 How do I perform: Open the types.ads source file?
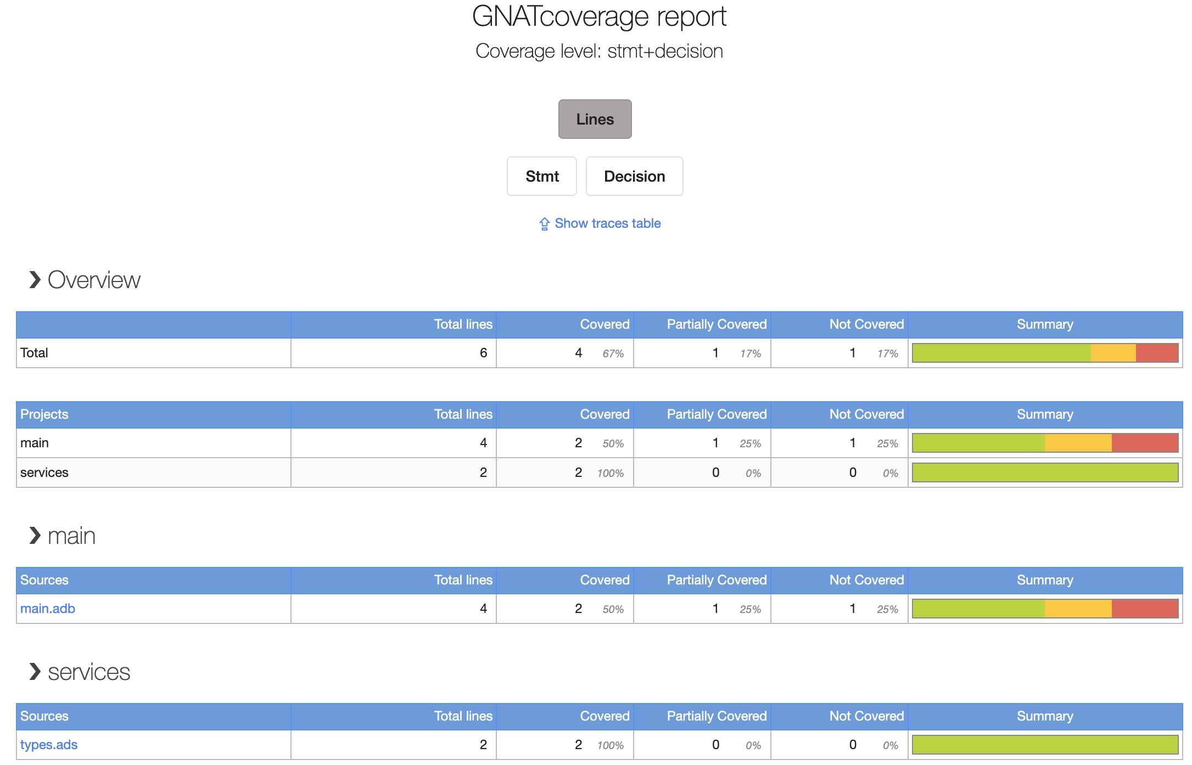coord(49,745)
